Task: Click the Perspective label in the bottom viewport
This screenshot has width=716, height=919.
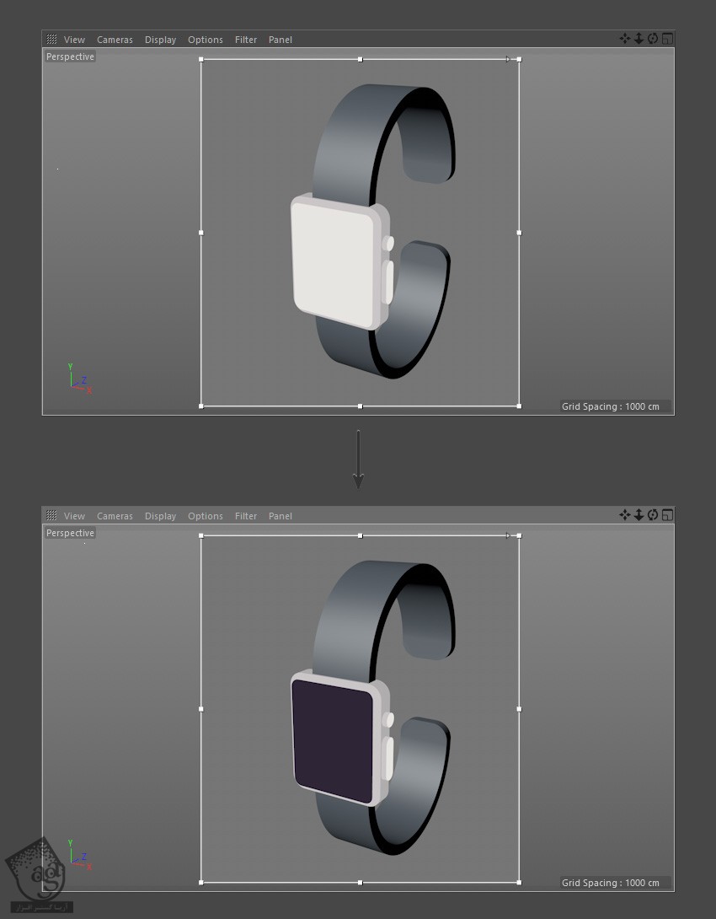Action: (70, 533)
